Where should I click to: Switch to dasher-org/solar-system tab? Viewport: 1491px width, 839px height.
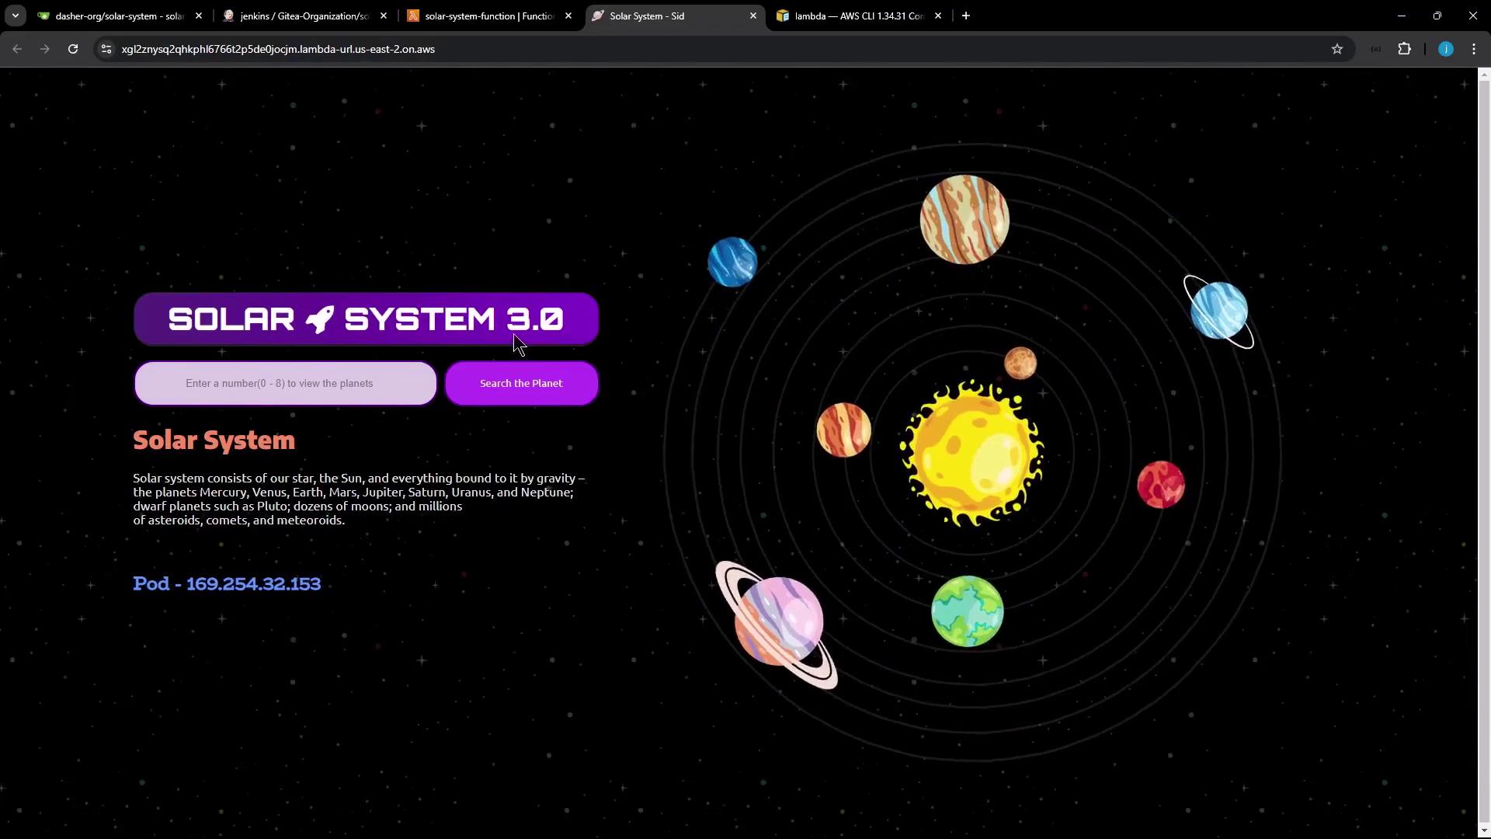[118, 16]
